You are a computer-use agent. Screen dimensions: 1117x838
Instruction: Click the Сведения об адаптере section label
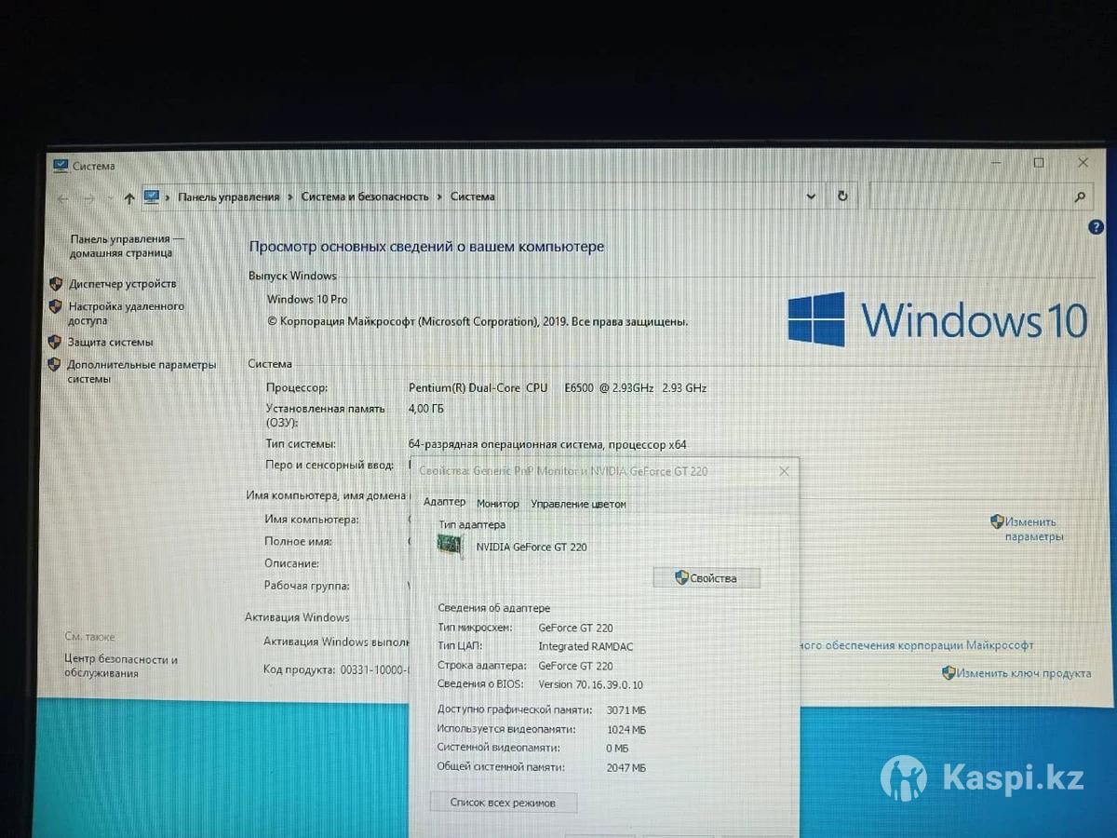click(493, 608)
